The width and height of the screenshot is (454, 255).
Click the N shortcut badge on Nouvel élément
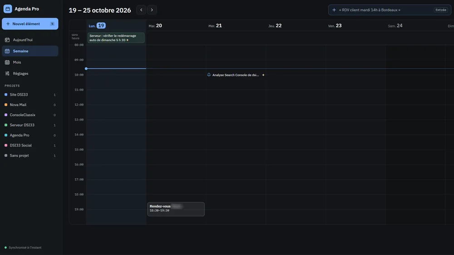click(52, 24)
